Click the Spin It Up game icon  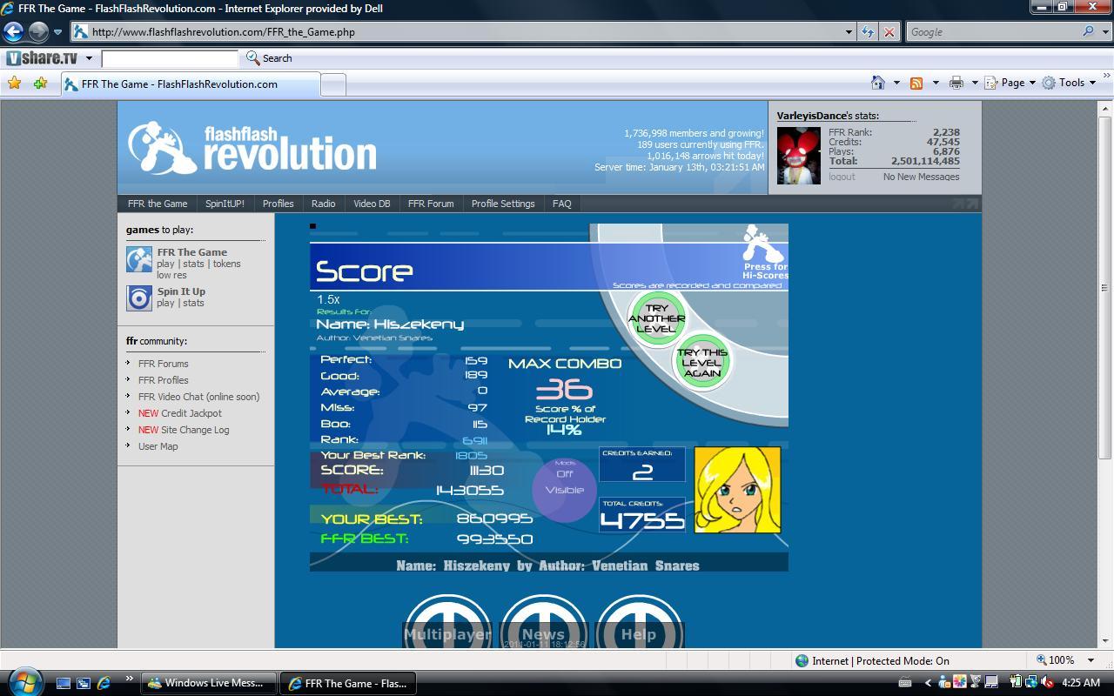pos(139,298)
